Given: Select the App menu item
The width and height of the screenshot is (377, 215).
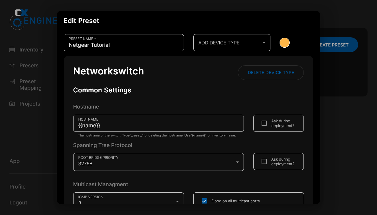Looking at the screenshot, I should [14, 161].
